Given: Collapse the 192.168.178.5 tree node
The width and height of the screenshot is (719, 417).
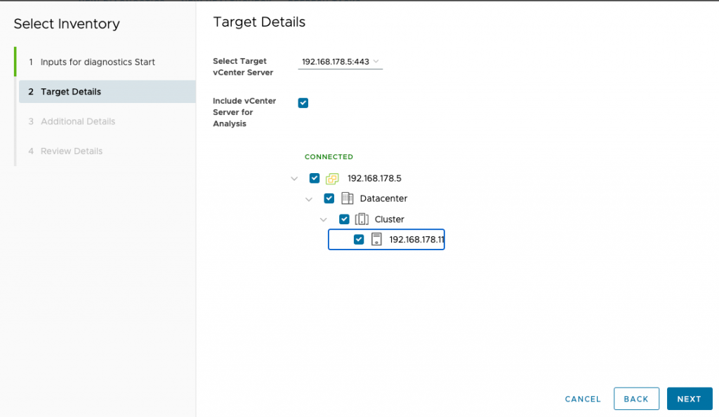Looking at the screenshot, I should click(x=294, y=179).
